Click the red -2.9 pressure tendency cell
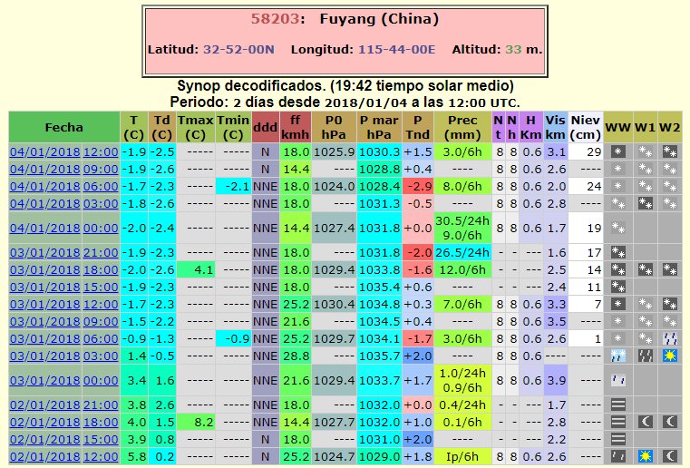Screen dimensions: 690x468 pos(417,185)
